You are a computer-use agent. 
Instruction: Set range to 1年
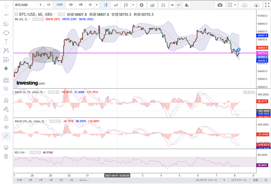tap(41, 180)
